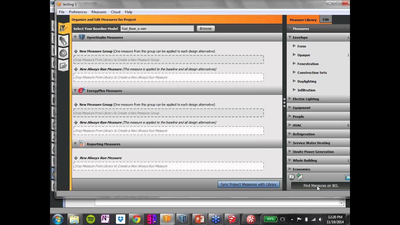
Task: Collapse the EnergyPlus Measures section
Action: point(75,91)
